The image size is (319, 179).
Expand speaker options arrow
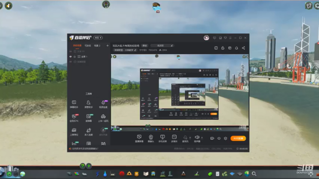[202, 137]
